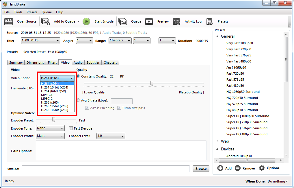
Task: Click the Remove preset minus icon
Action: point(238,168)
